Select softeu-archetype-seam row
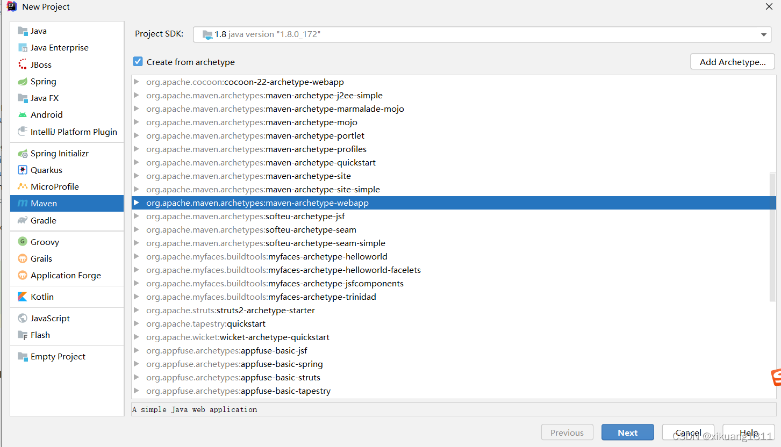Image resolution: width=781 pixels, height=447 pixels. coord(454,230)
